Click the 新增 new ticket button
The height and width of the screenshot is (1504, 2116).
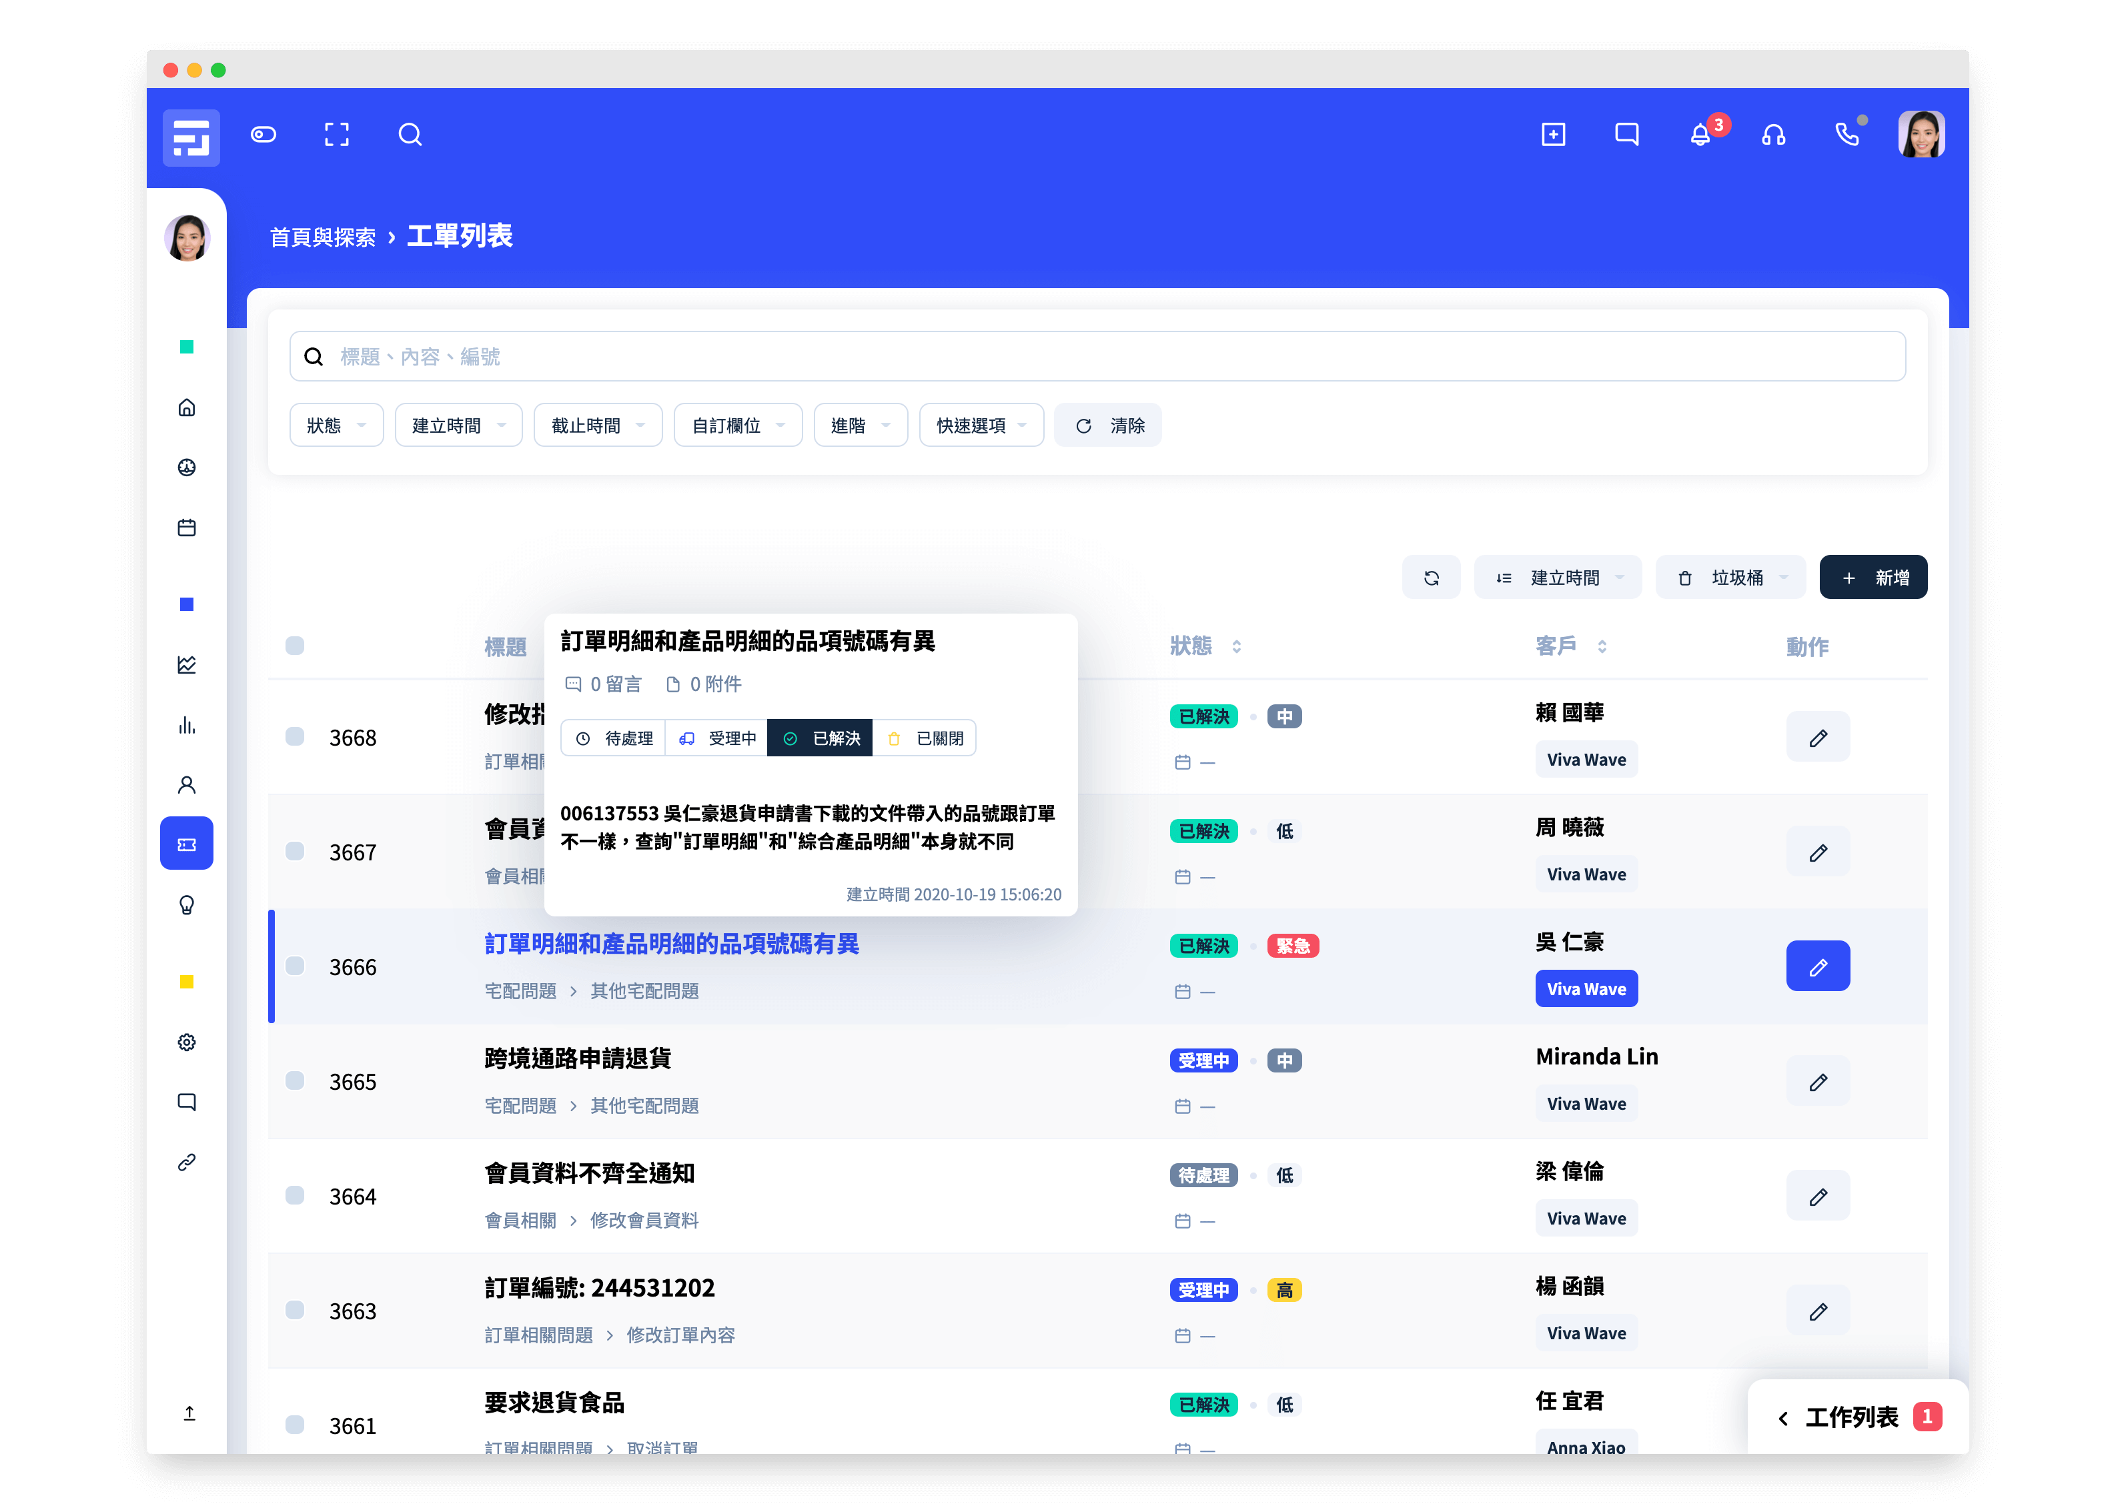click(x=1873, y=578)
